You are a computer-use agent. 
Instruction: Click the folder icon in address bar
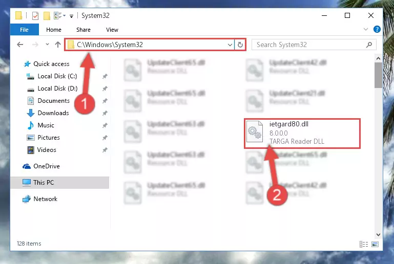71,45
